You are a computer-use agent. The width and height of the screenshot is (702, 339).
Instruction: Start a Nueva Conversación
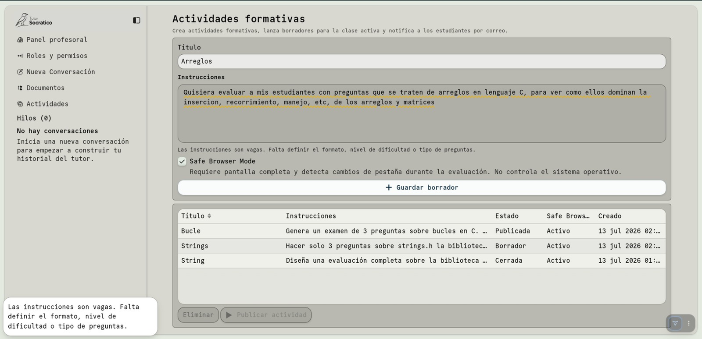click(x=61, y=72)
